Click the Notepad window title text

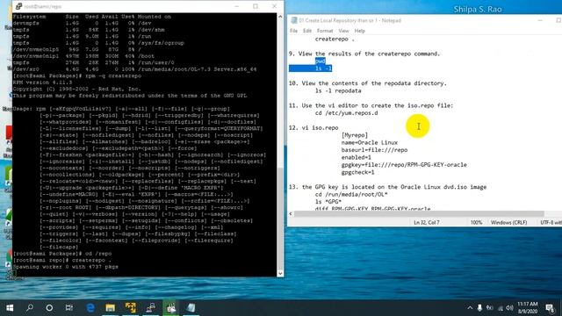point(349,20)
